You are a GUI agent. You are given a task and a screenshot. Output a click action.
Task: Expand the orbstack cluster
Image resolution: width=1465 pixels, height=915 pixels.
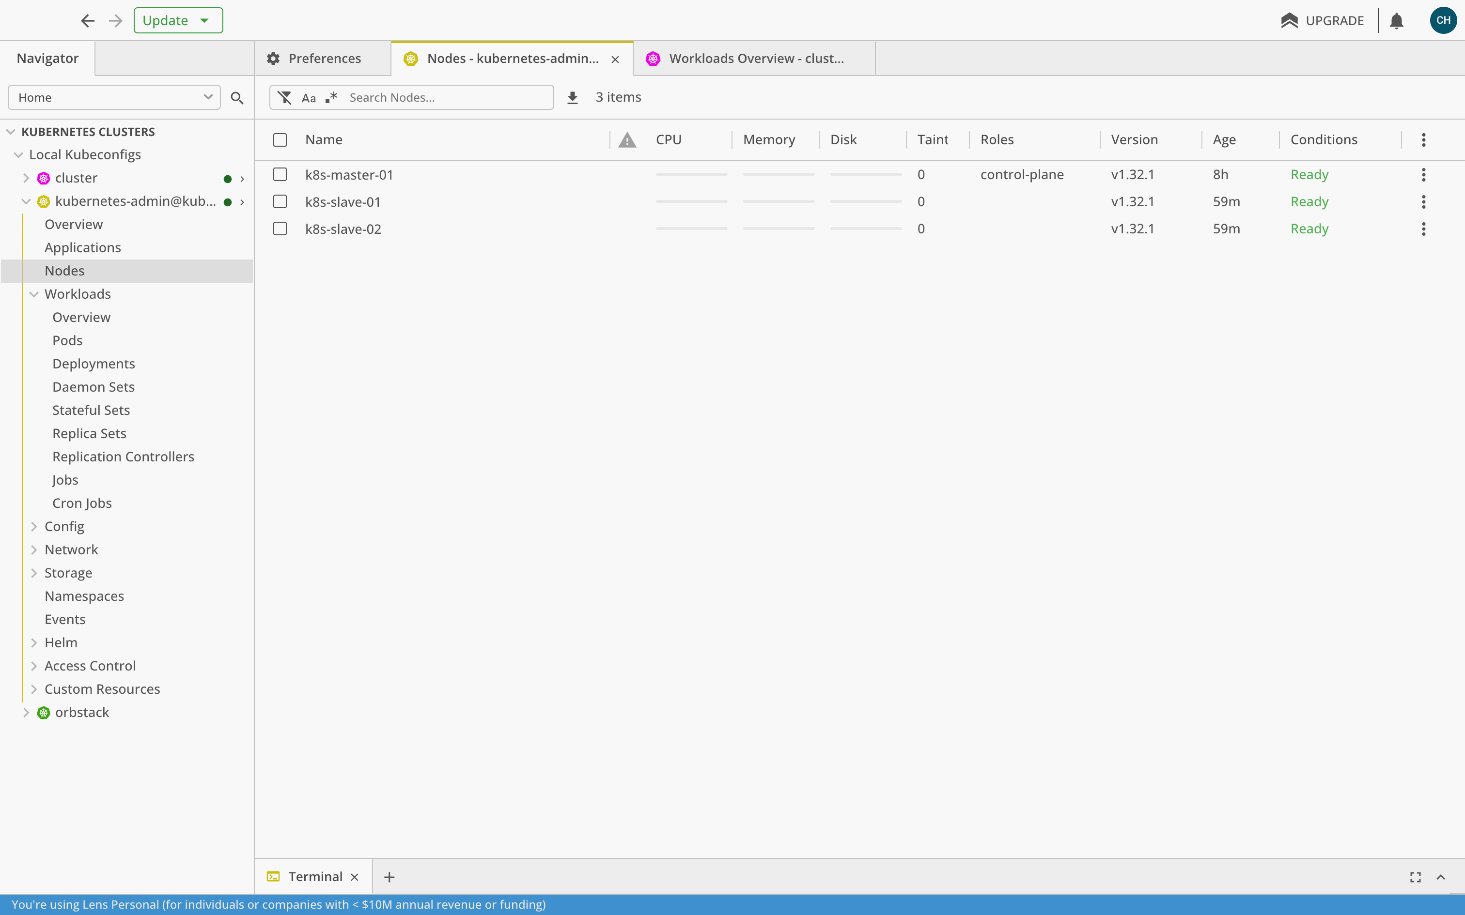click(x=26, y=713)
